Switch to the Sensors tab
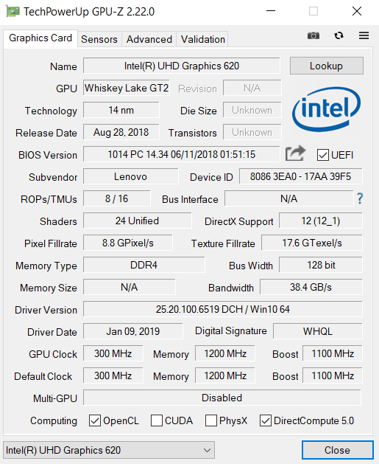Image resolution: width=379 pixels, height=464 pixels. [99, 39]
